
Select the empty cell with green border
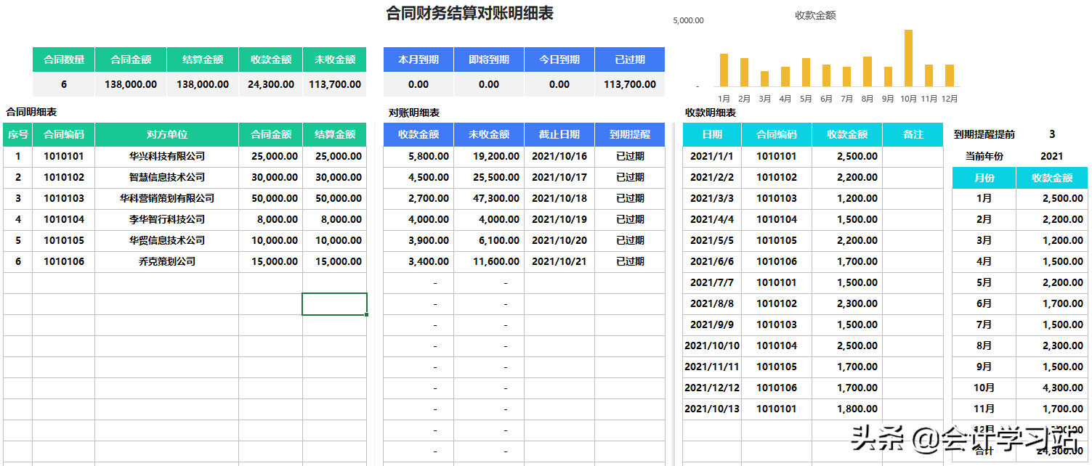pyautogui.click(x=334, y=304)
